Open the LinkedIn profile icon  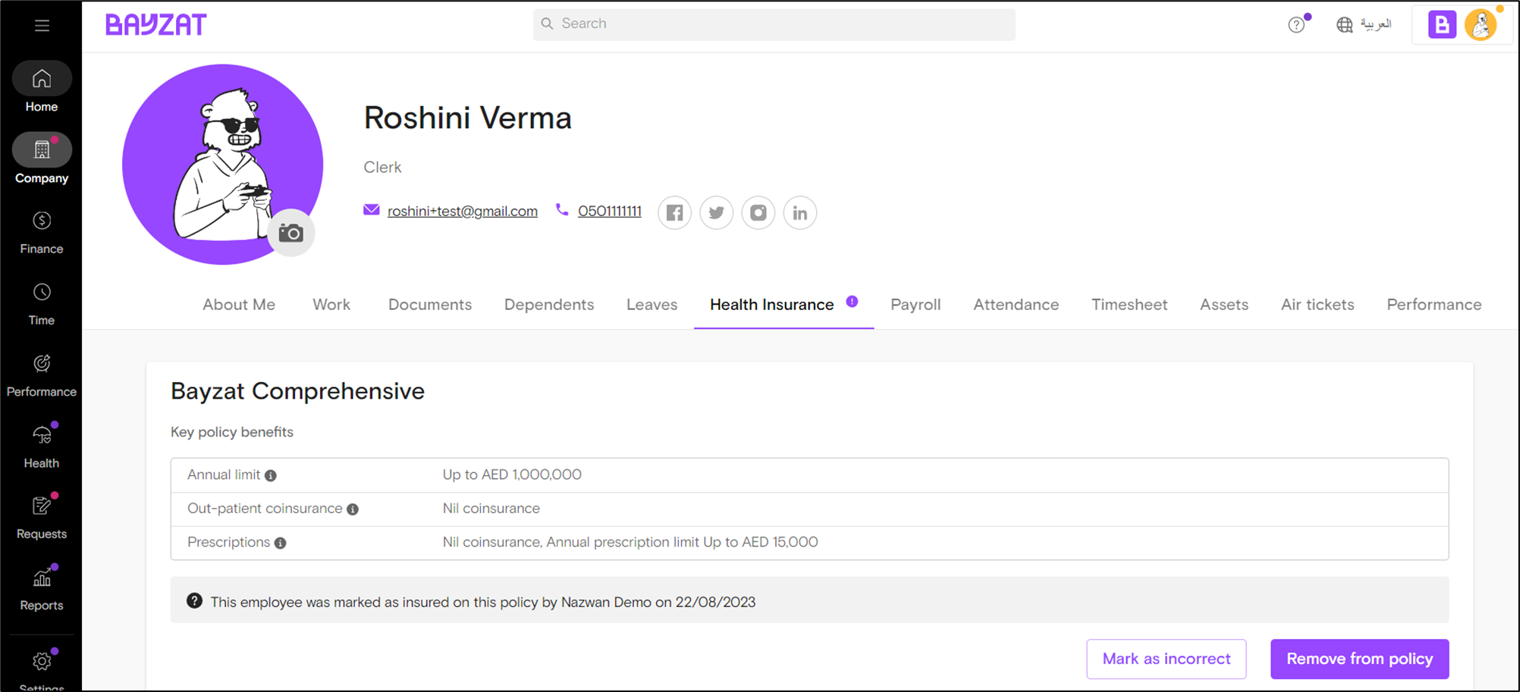(799, 213)
